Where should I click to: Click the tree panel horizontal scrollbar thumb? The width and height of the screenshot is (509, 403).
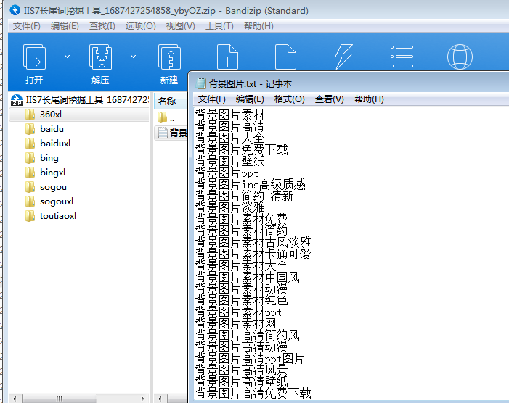coord(59,399)
